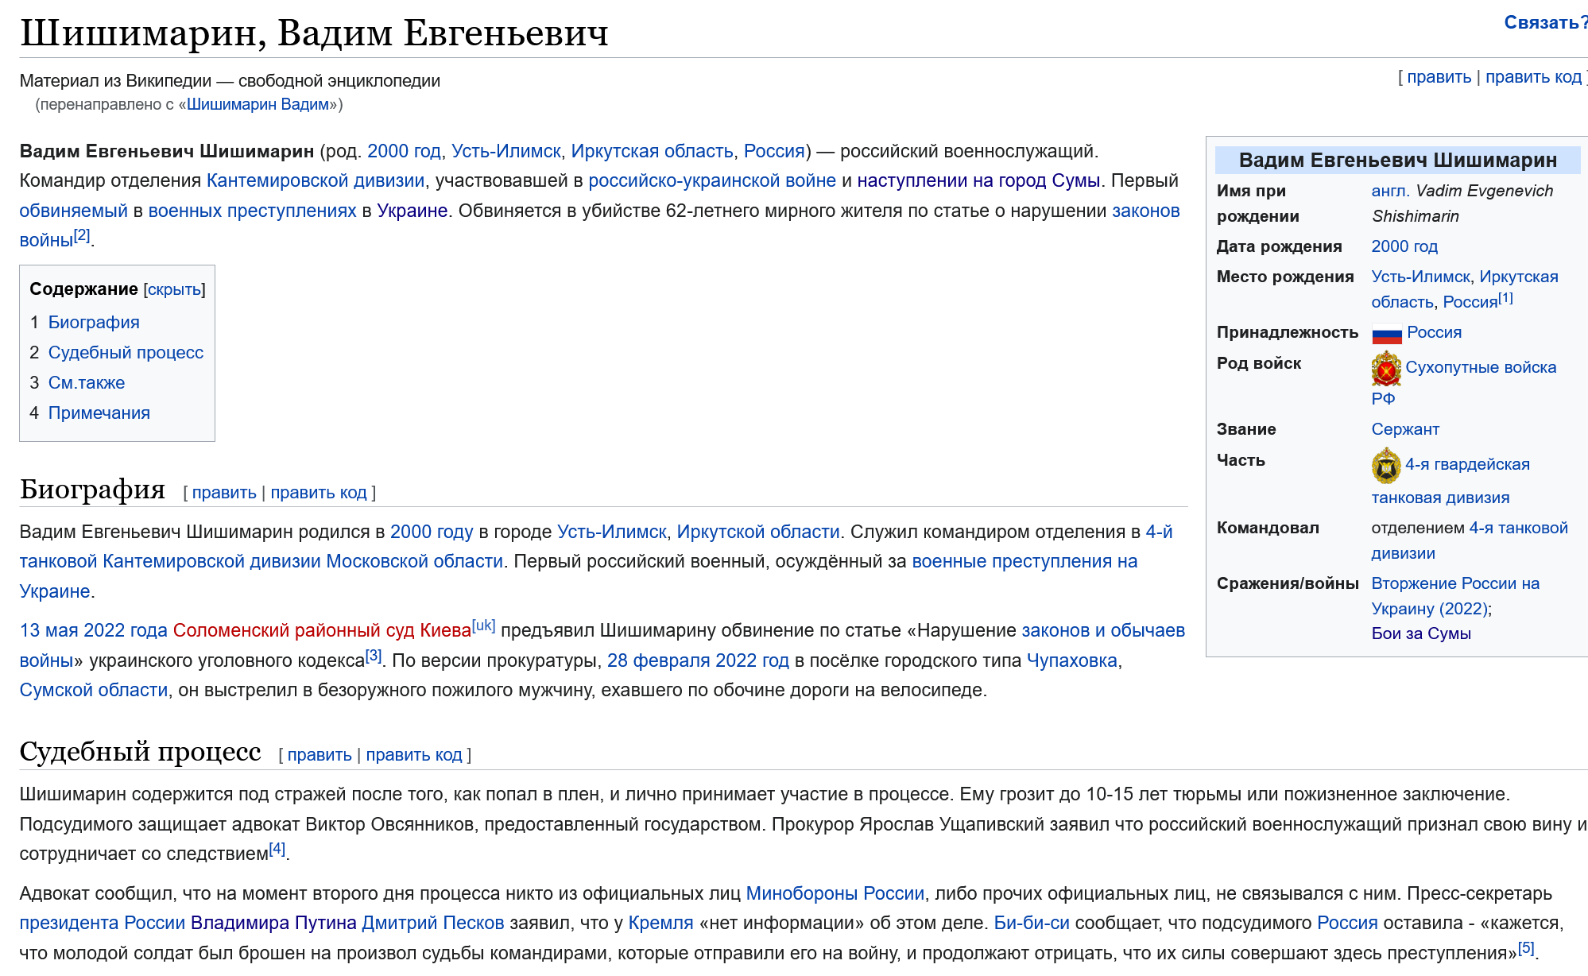The height and width of the screenshot is (976, 1588).
Task: Follow the Усть-Илимск link in intro
Action: [506, 151]
